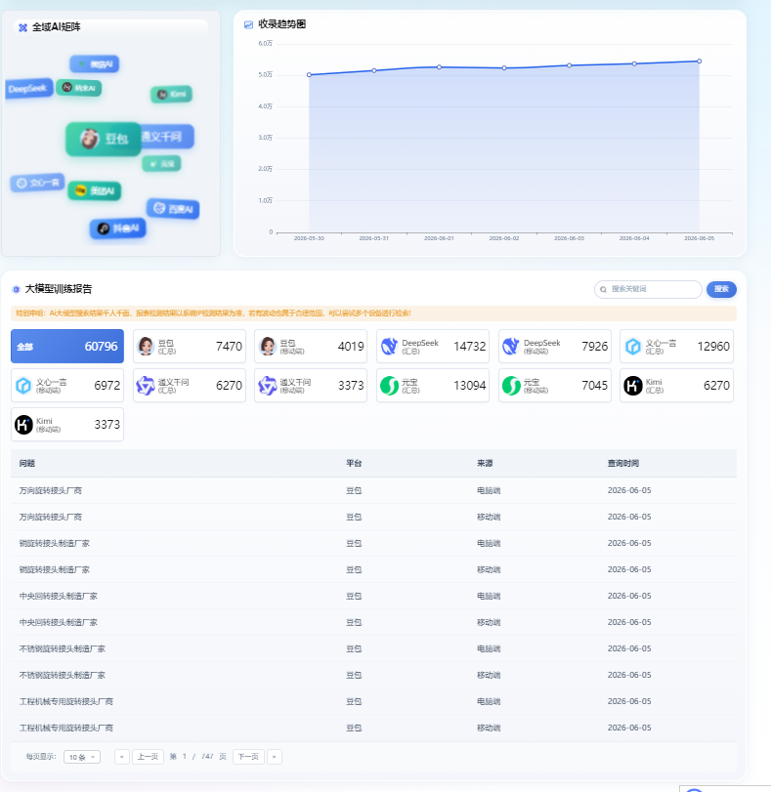Select the 工程机械专用旋转接头厂商 row with 移动端 source
The width and height of the screenshot is (771, 792).
(x=373, y=728)
